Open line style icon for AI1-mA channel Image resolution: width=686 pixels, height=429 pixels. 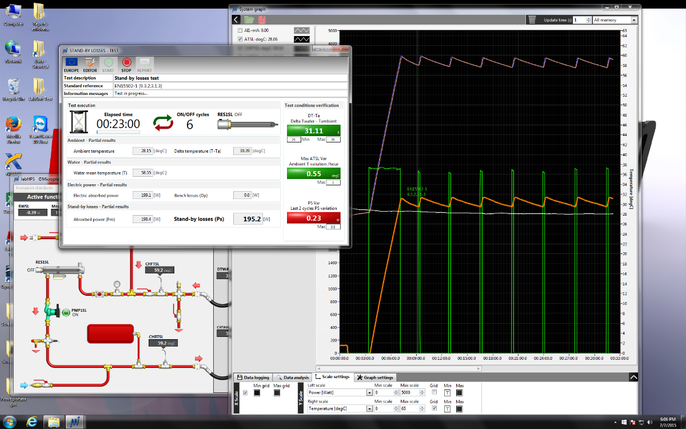(302, 30)
